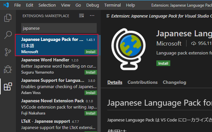Screen dimensions: 212x132
Task: Clear extensions search results icon
Action: 81,16
